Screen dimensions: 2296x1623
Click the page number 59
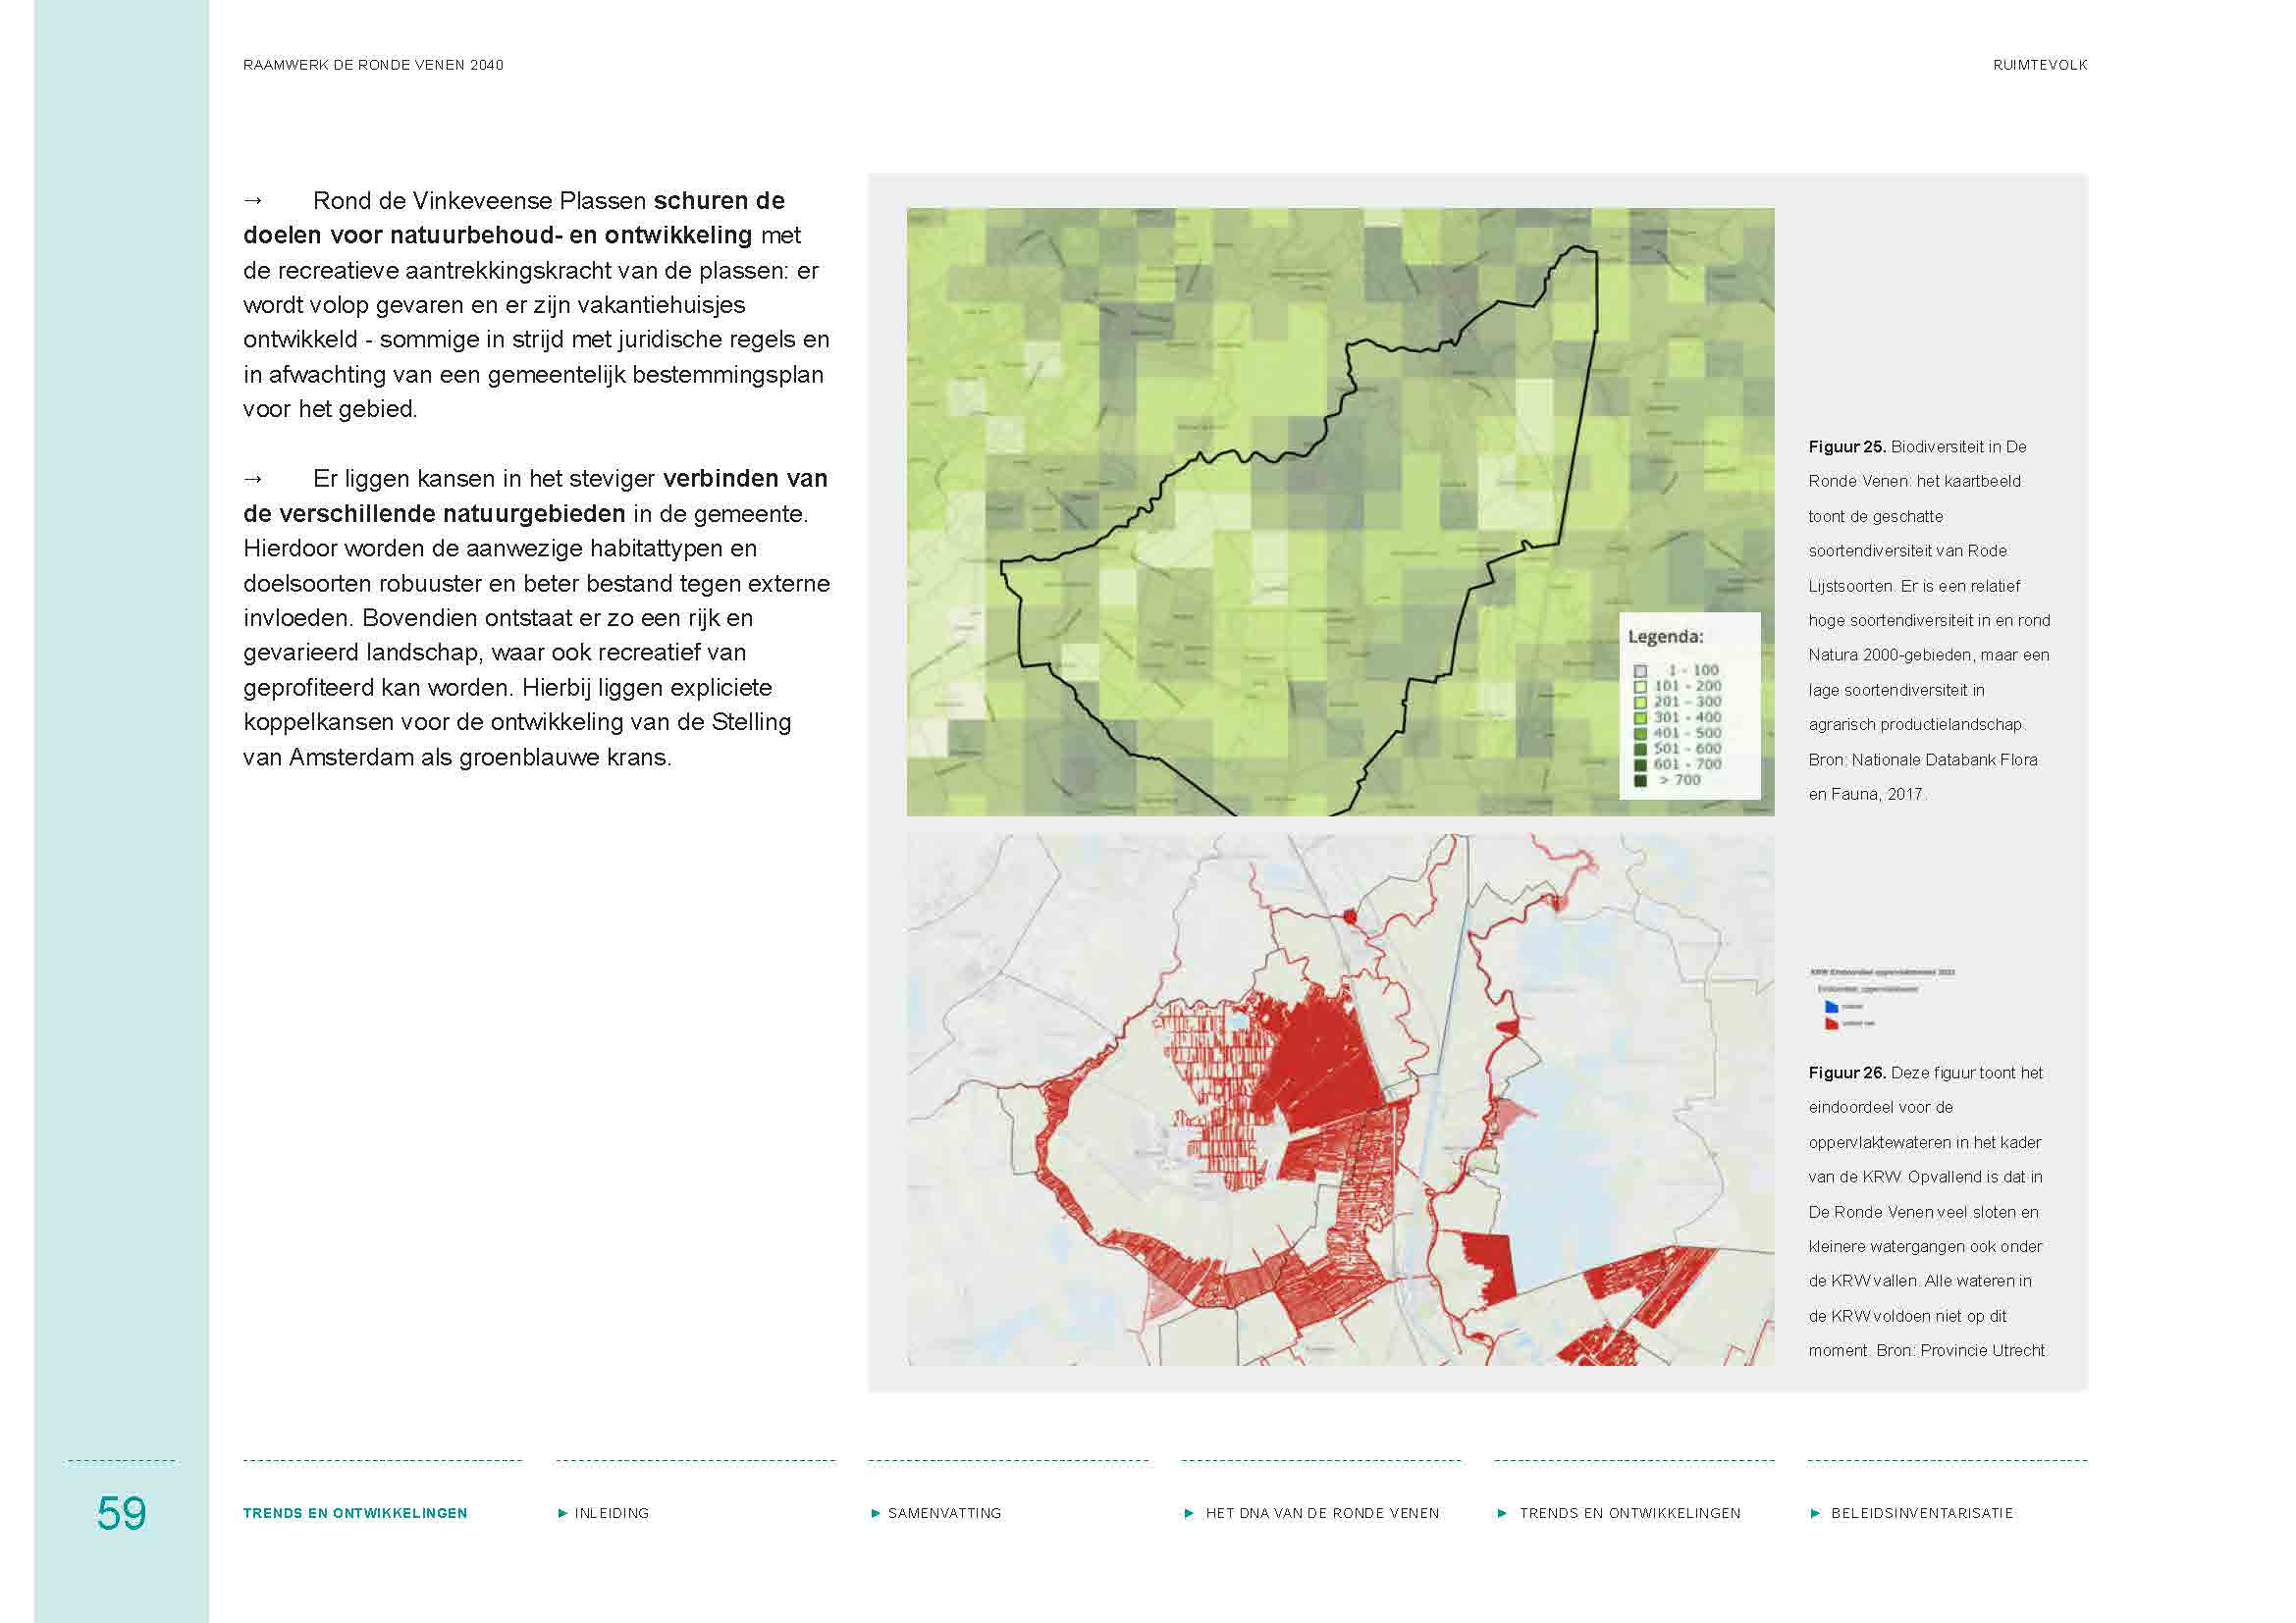pos(122,1511)
